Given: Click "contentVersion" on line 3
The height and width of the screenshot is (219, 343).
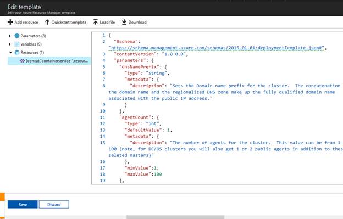Looking at the screenshot, I should click(135, 54).
